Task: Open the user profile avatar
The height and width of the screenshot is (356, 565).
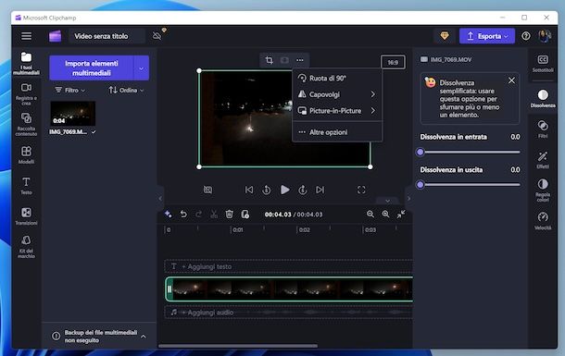Action: [x=544, y=36]
